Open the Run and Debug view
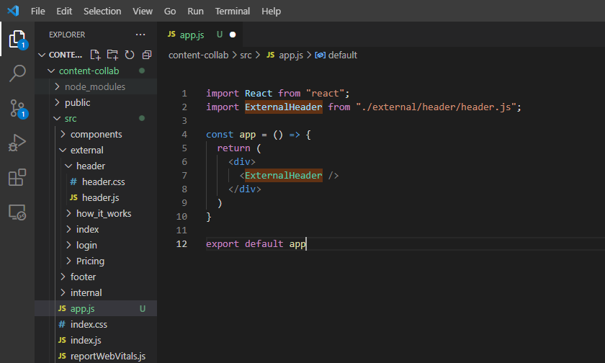605x363 pixels. (x=17, y=143)
